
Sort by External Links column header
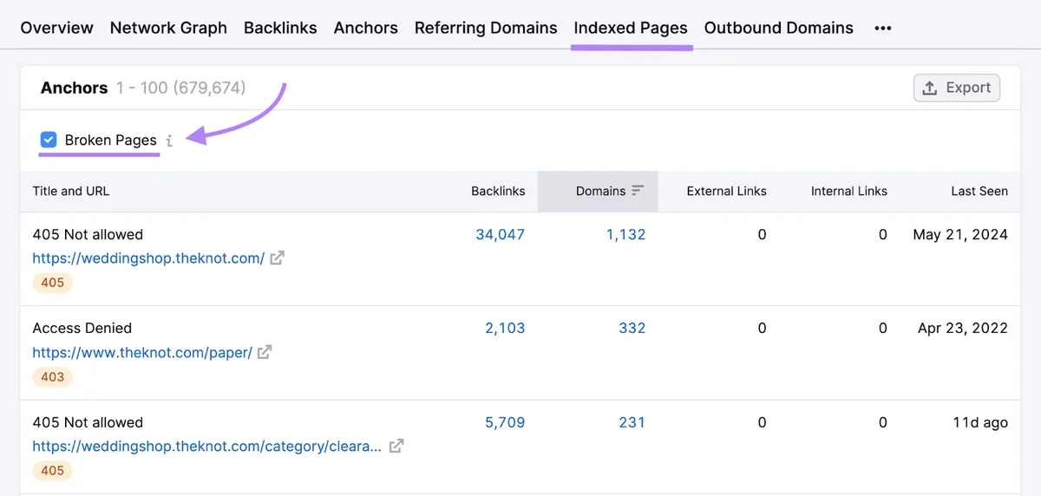point(727,191)
